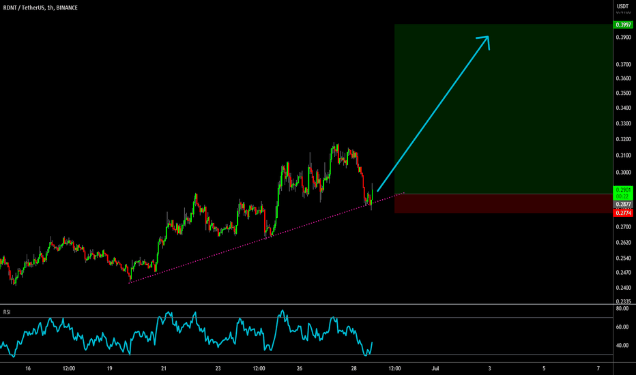Click the 0.3000 price axis value

624,172
